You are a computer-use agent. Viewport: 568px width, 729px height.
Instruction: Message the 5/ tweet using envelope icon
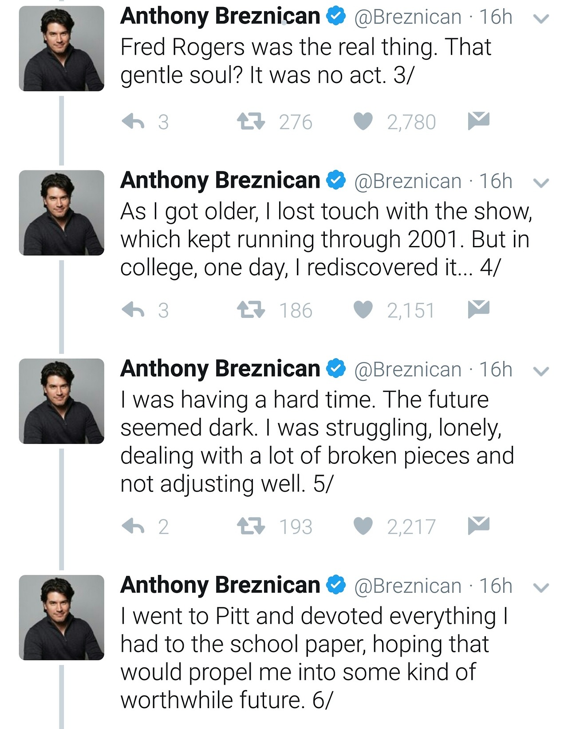point(478,525)
